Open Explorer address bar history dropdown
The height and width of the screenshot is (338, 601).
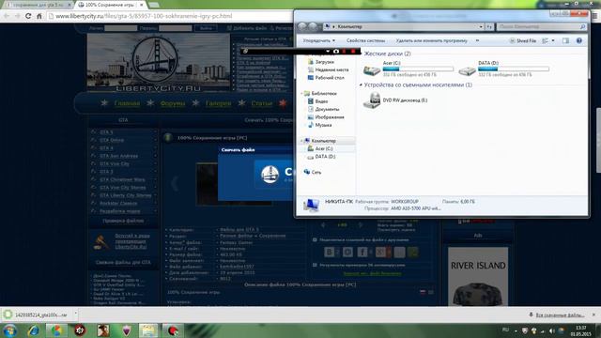(481, 27)
